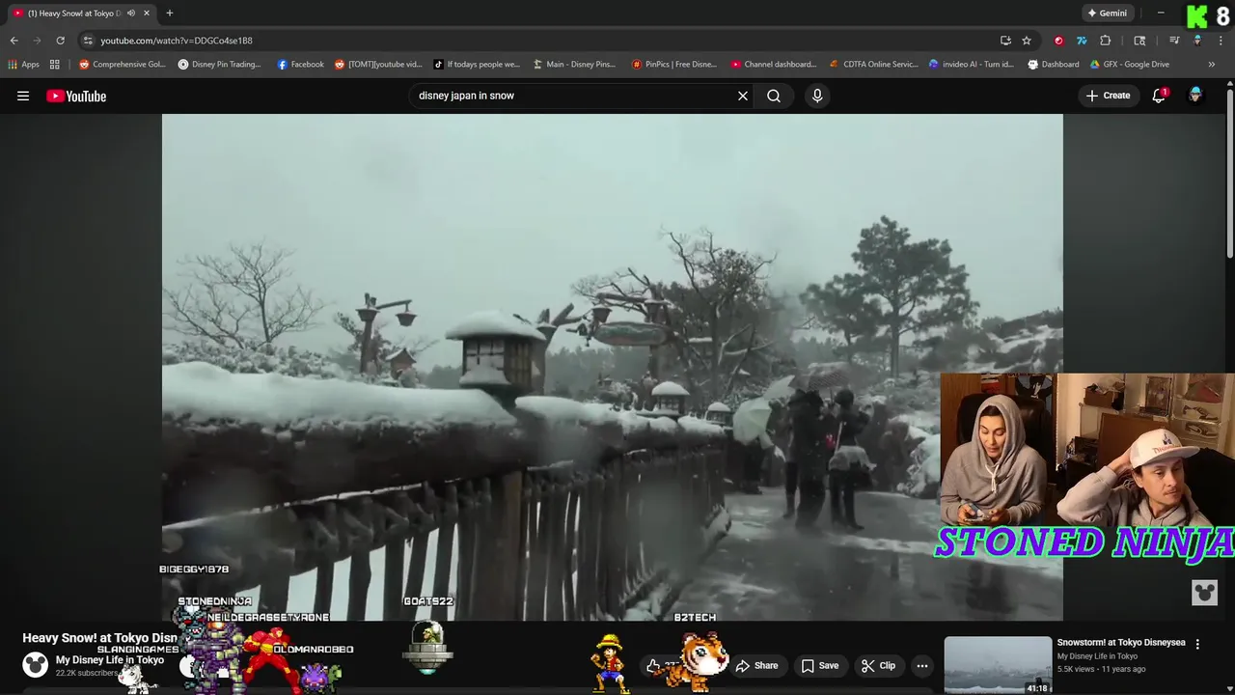Open the Apps bookmark
This screenshot has height=695, width=1235.
pyautogui.click(x=24, y=65)
